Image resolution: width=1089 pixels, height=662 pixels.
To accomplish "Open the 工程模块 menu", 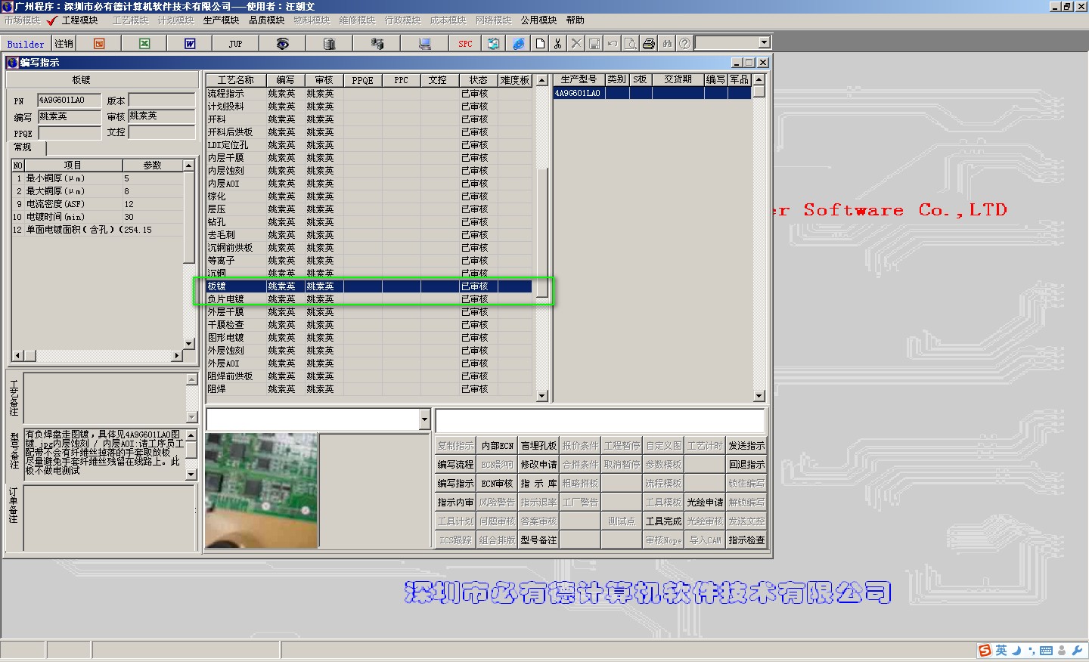I will click(x=79, y=20).
